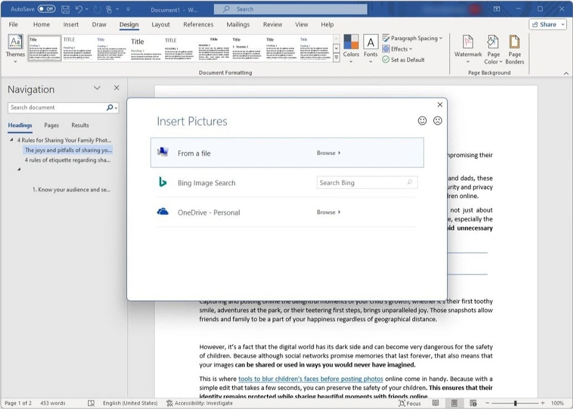This screenshot has width=573, height=409.
Task: Click Browse next to From a file
Action: tap(328, 153)
